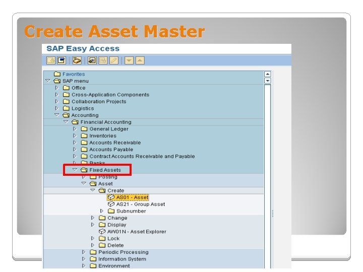Click the pane splitter dotted handle
363x272 pixels.
tap(273, 214)
